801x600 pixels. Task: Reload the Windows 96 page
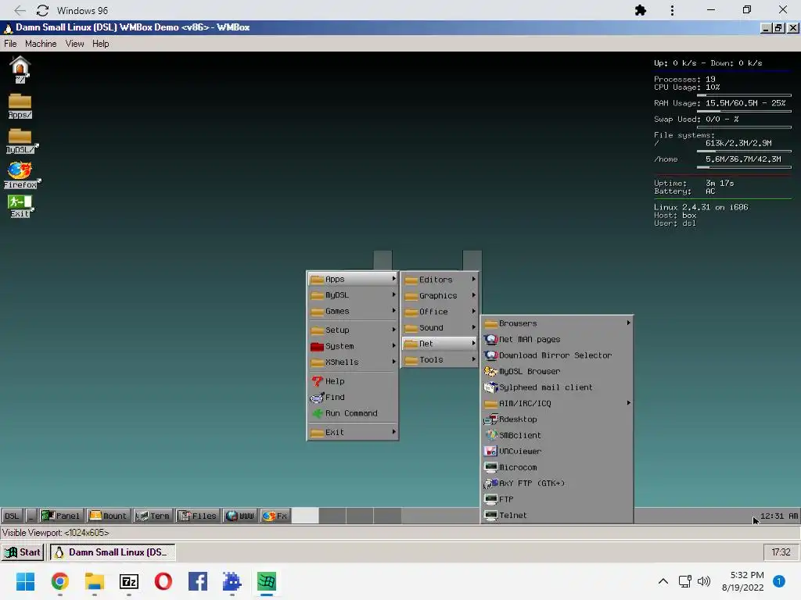[42, 10]
